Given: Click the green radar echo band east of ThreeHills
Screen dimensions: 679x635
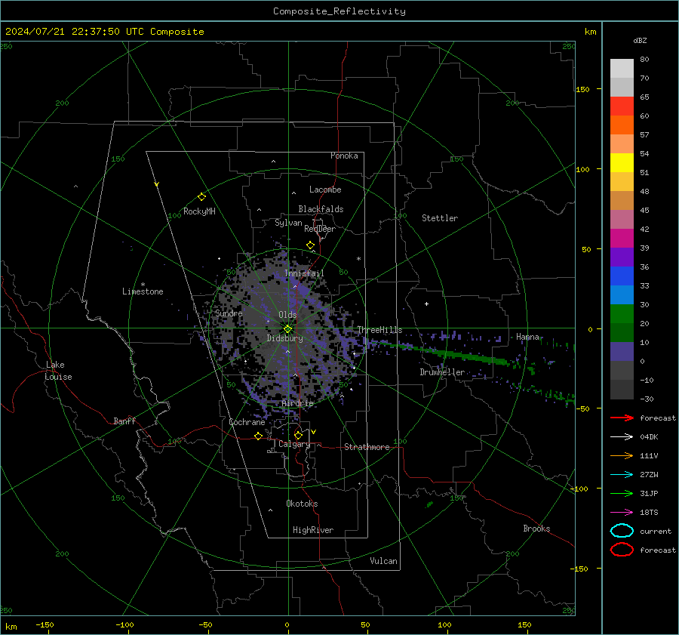Looking at the screenshot, I should (450, 353).
